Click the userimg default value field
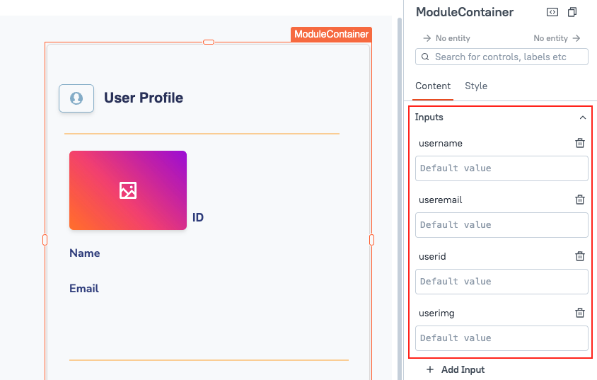The image size is (597, 380). point(502,338)
